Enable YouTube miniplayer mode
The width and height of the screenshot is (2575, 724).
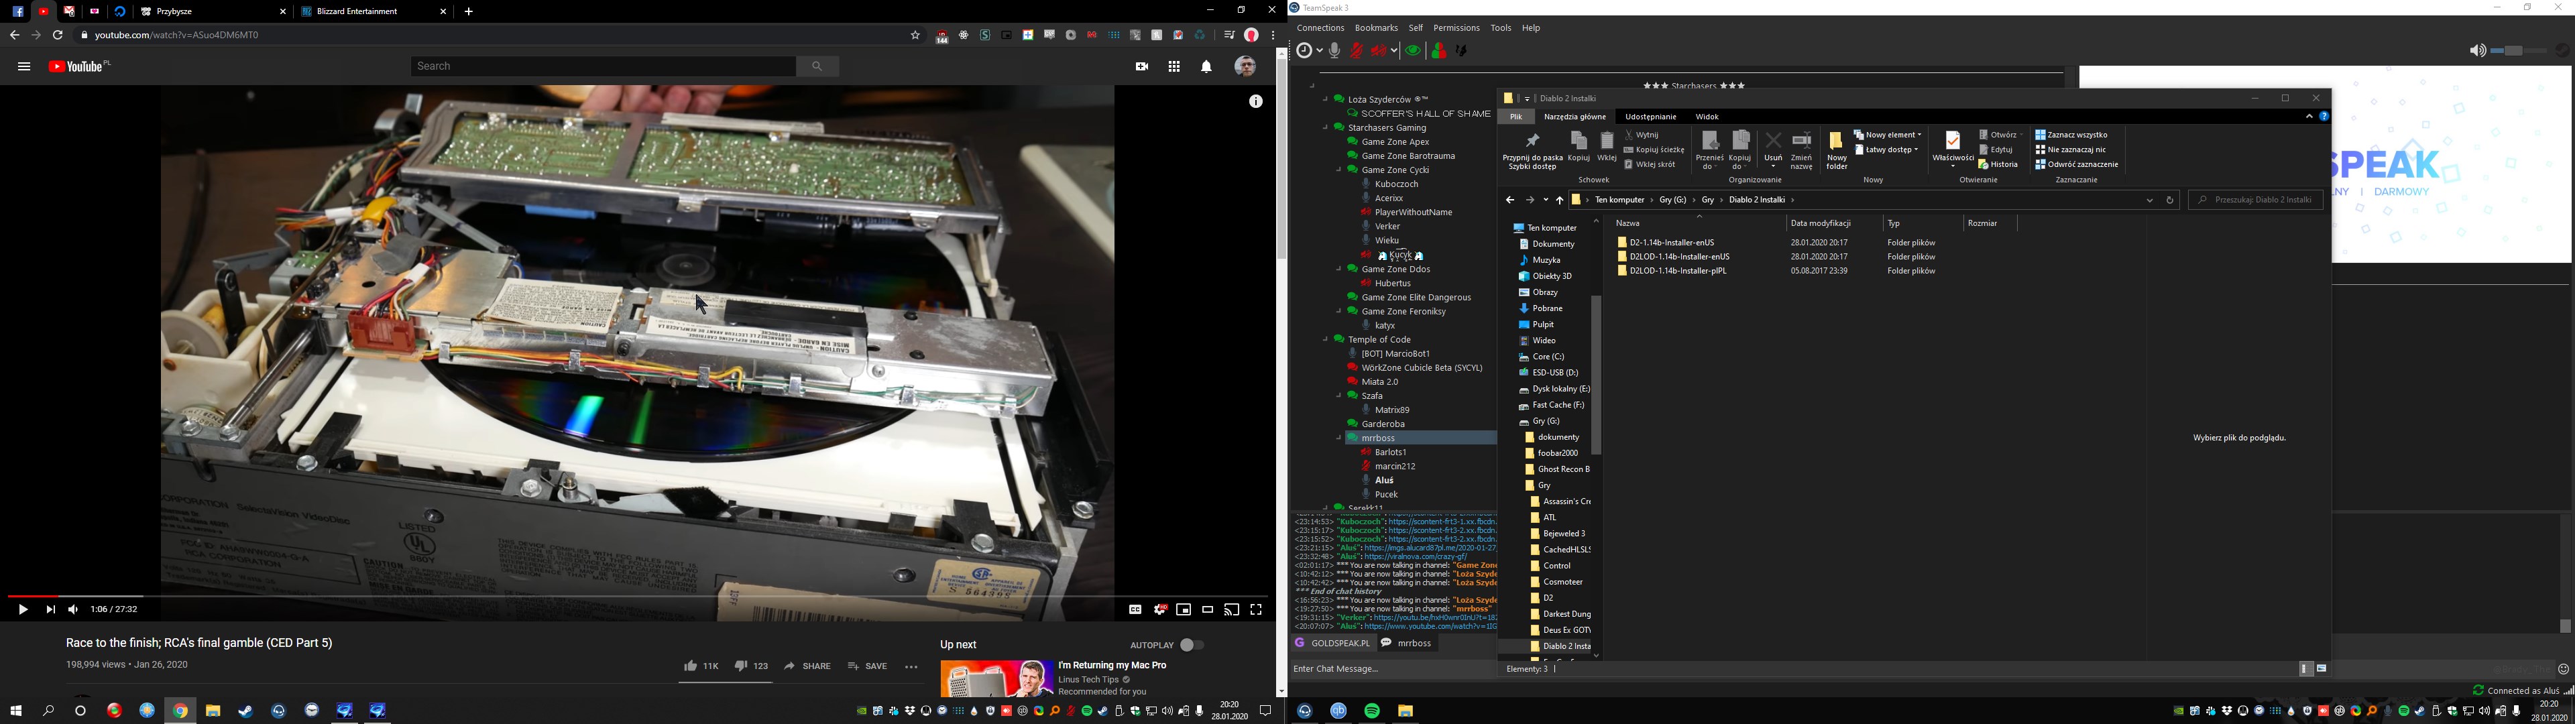click(x=1184, y=609)
